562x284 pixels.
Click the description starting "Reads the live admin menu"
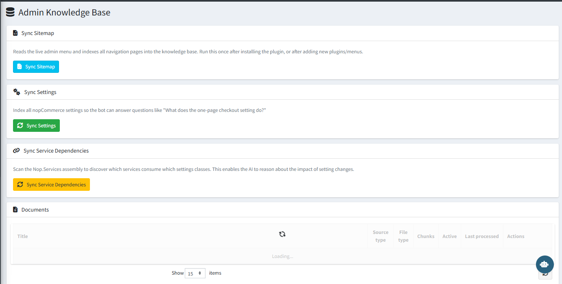pos(188,52)
